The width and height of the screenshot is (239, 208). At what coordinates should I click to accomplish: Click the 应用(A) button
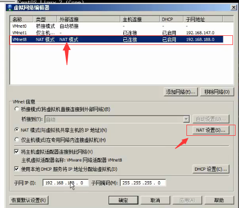[x=187, y=200]
